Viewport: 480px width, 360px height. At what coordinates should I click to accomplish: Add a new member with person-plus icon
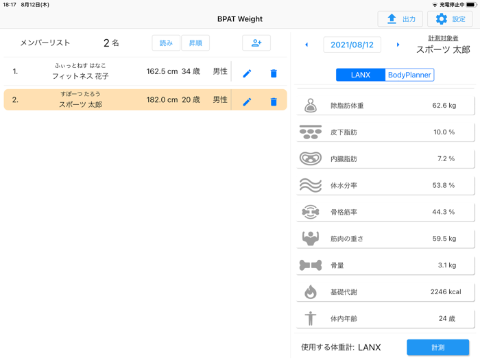tap(256, 43)
